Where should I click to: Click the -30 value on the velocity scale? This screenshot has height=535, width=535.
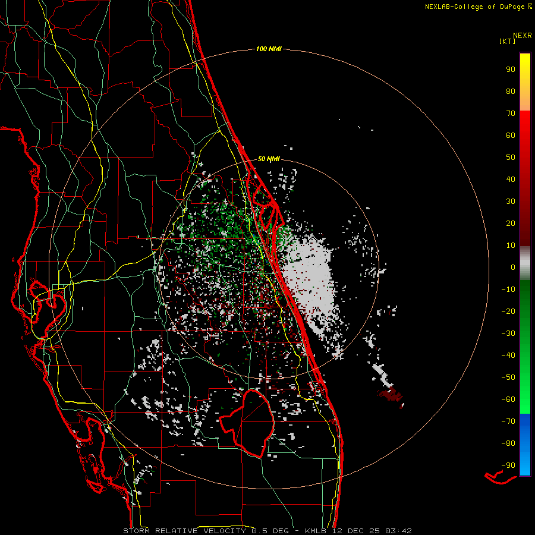click(x=508, y=333)
